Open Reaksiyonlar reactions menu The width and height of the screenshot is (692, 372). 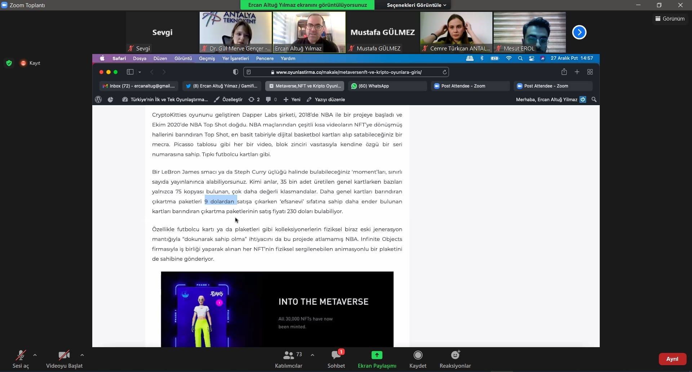pos(455,359)
